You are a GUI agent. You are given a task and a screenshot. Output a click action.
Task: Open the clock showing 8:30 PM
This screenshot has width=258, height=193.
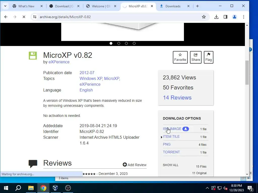click(x=236, y=188)
